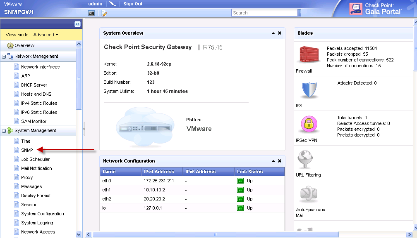This screenshot has height=238, width=417.
Task: Click the lo green link status icon
Action: tap(240, 208)
